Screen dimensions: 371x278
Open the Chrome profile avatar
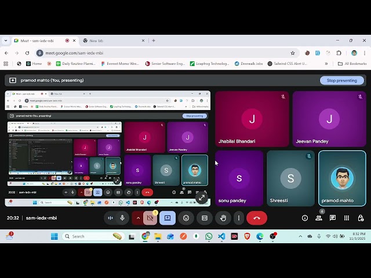tap(354, 53)
